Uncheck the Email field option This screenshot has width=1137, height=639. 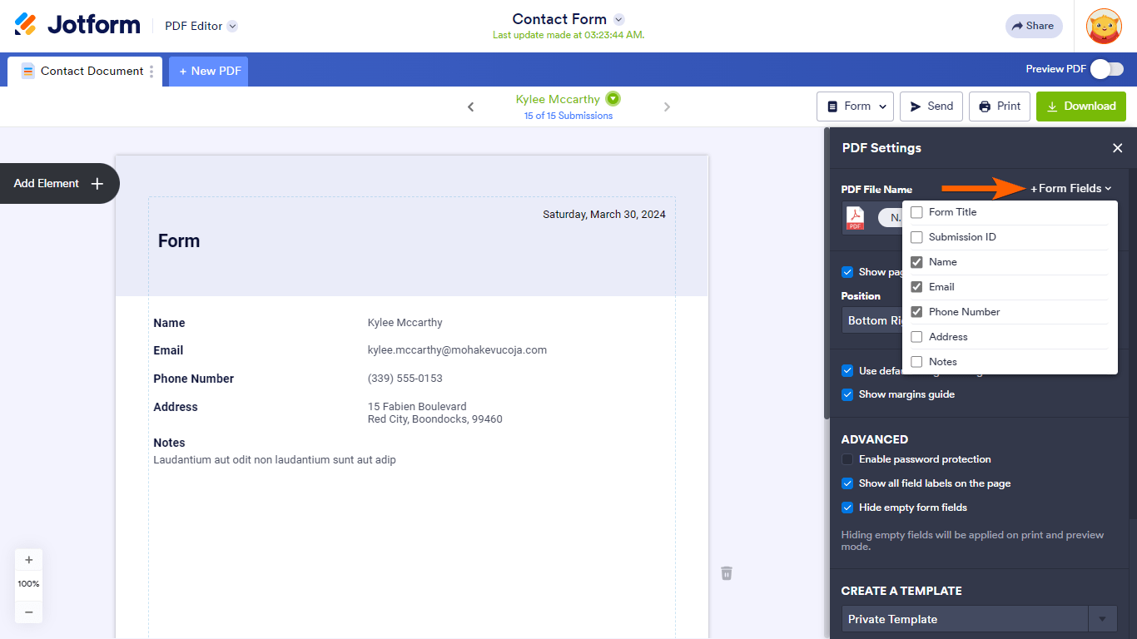click(x=916, y=287)
